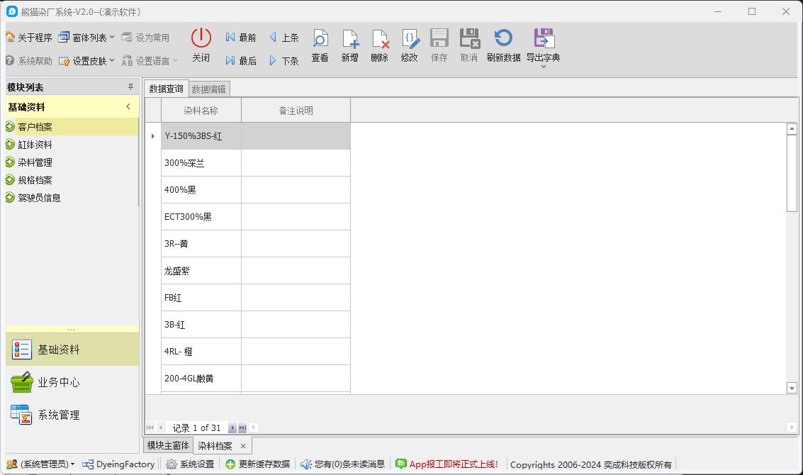Expand the 设置皮肤 dropdown
803x475 pixels.
click(x=84, y=61)
